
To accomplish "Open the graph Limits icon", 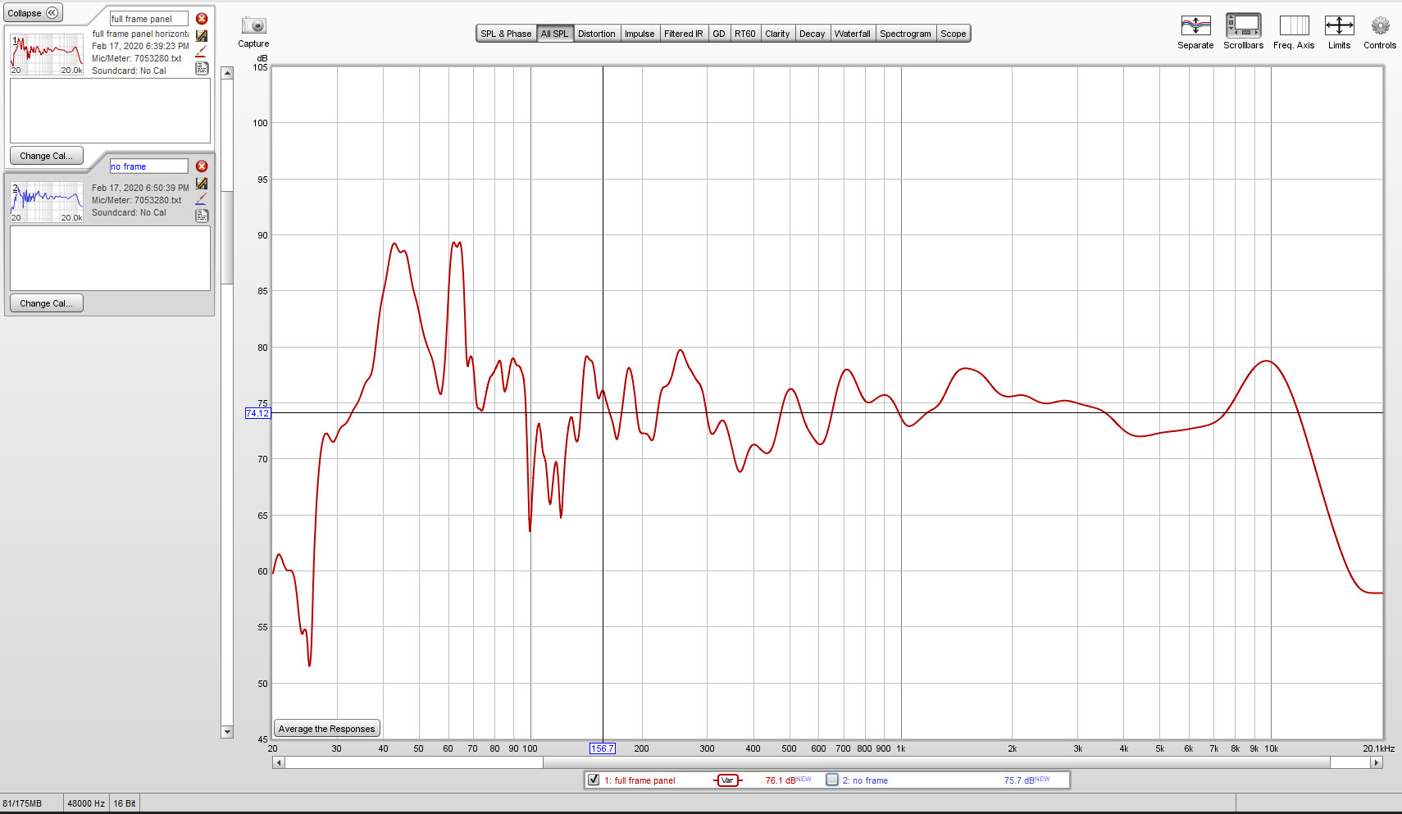I will click(x=1339, y=25).
